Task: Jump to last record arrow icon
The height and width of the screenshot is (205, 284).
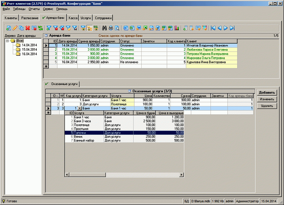Action: (x=232, y=28)
